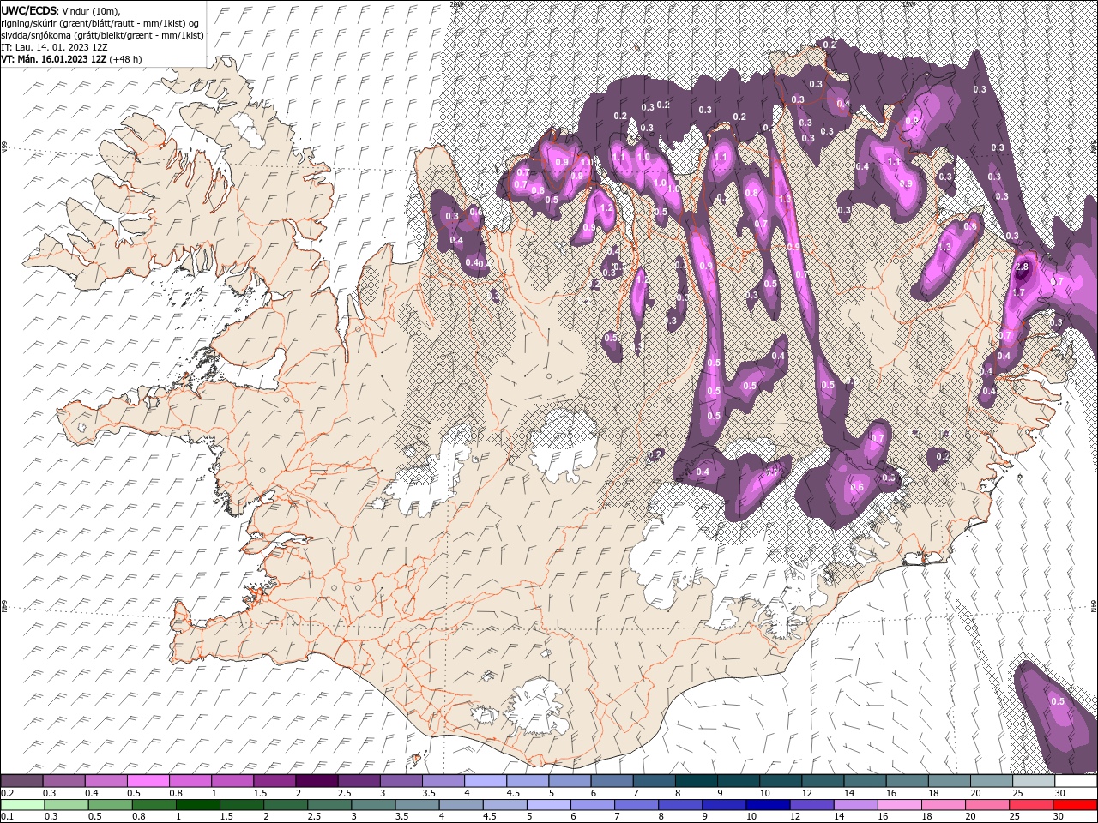This screenshot has height=823, width=1098.
Task: Click the 0.5 value in the southeast offshore patch
Action: pyautogui.click(x=1058, y=701)
